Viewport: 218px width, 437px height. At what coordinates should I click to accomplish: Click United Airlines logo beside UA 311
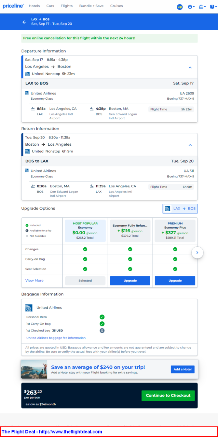click(x=27, y=171)
